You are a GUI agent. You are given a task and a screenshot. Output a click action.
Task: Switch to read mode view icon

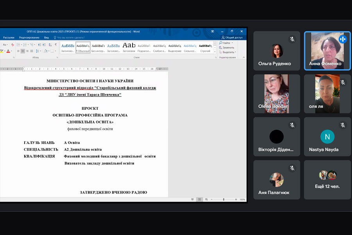click(x=192, y=199)
